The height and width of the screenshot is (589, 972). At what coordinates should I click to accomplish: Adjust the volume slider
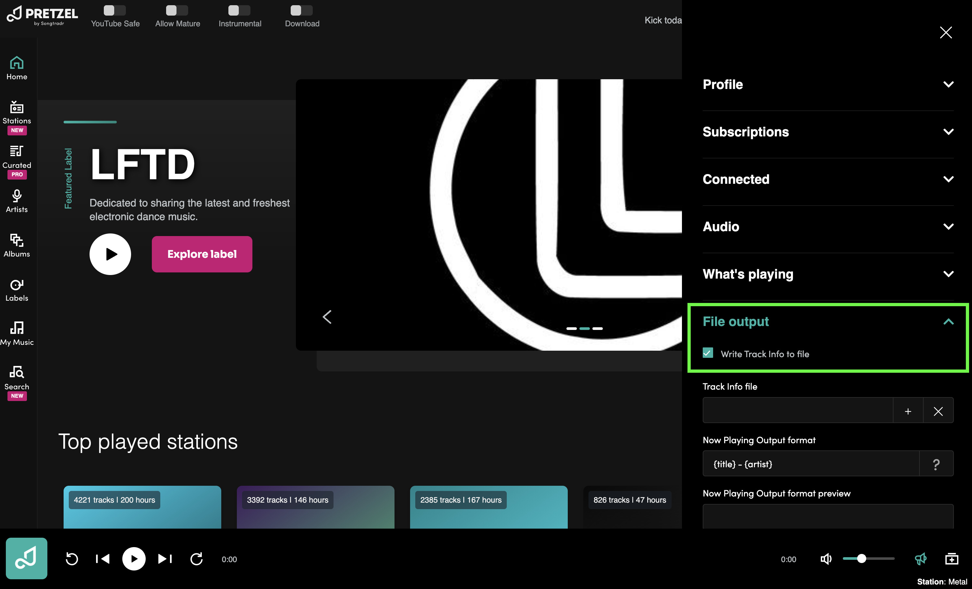click(868, 558)
